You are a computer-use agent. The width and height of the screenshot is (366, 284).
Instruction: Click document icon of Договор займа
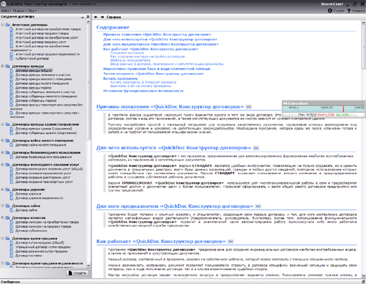(12, 210)
